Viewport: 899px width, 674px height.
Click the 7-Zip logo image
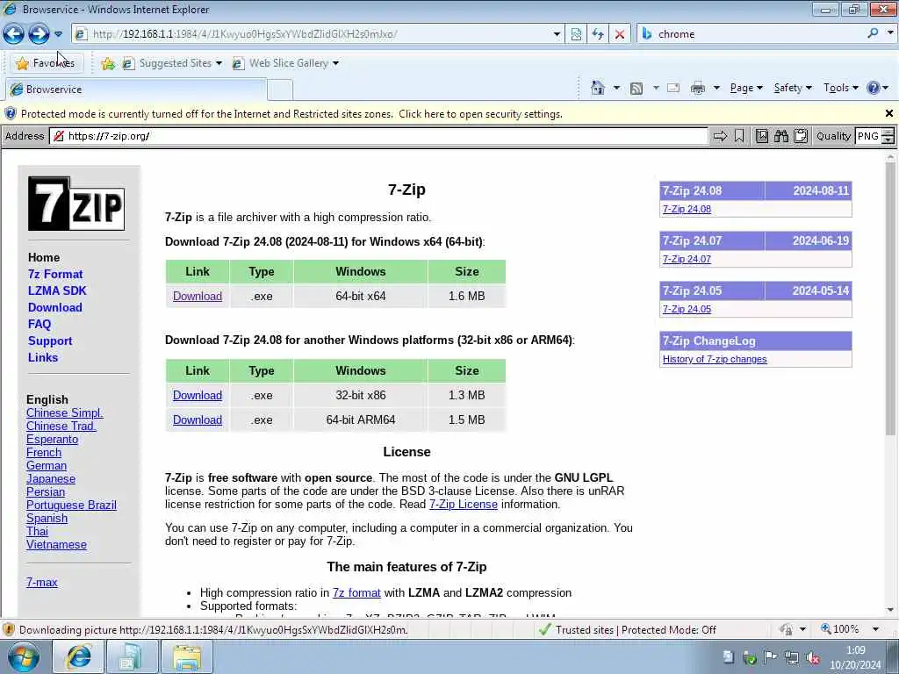(76, 204)
